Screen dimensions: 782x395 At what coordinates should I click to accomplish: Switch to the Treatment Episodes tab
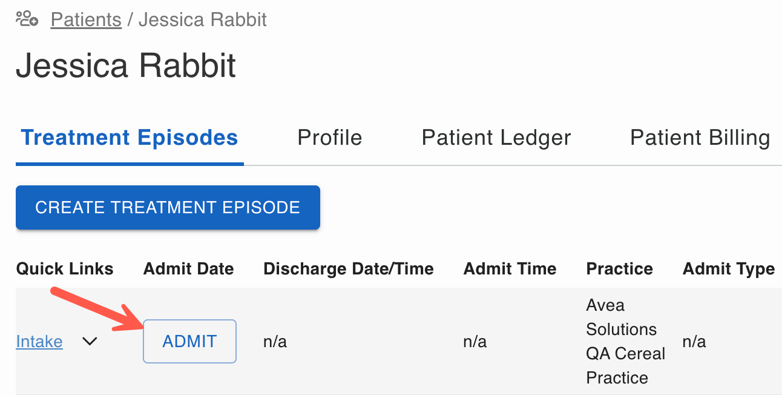click(130, 138)
